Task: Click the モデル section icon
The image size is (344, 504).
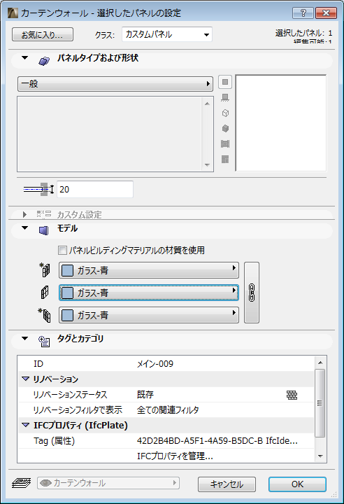Action: pos(43,230)
